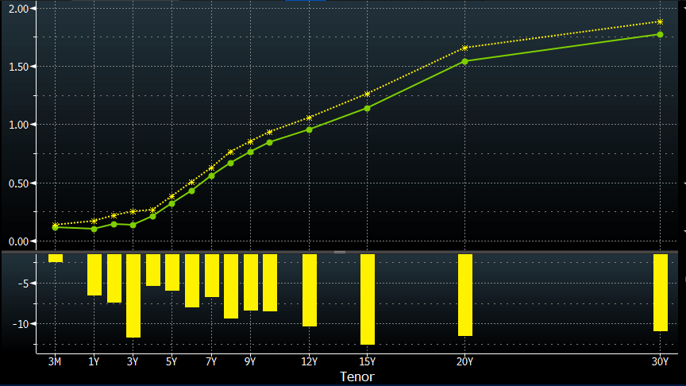Click the 15Y tenor axis label
Viewport: 686px width, 386px height.
[367, 361]
